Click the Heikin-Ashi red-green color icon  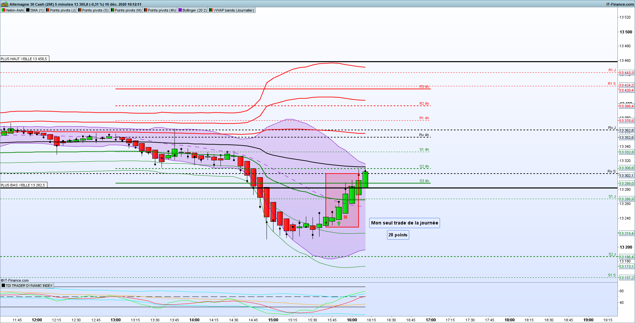pyautogui.click(x=3, y=10)
